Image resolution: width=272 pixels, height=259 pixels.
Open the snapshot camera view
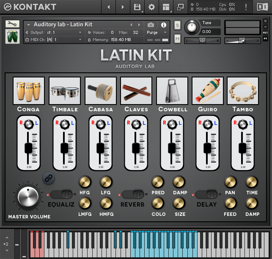point(151,25)
